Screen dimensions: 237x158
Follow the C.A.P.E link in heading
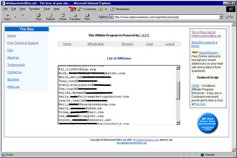click(144, 35)
